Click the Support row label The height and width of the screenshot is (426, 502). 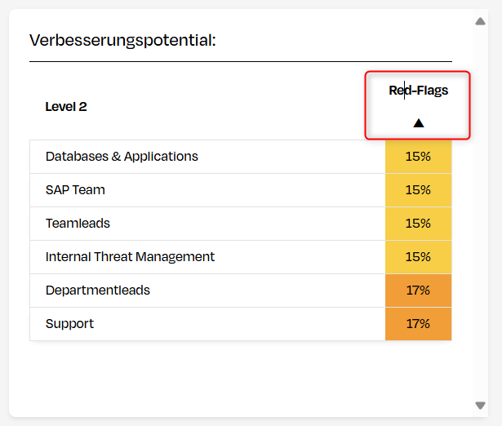(69, 324)
